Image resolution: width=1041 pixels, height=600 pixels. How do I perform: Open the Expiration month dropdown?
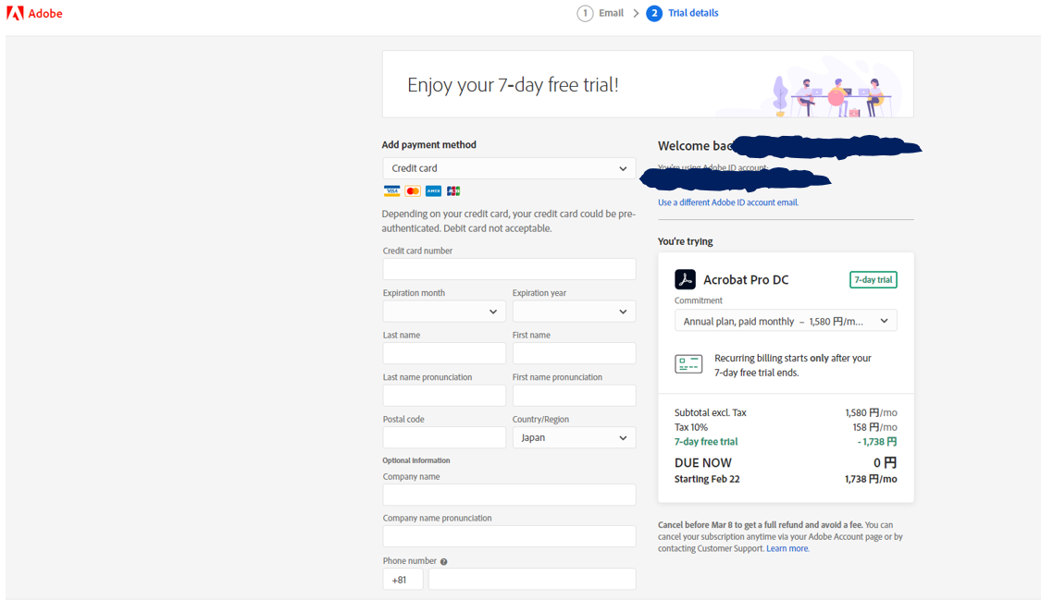pyautogui.click(x=444, y=312)
